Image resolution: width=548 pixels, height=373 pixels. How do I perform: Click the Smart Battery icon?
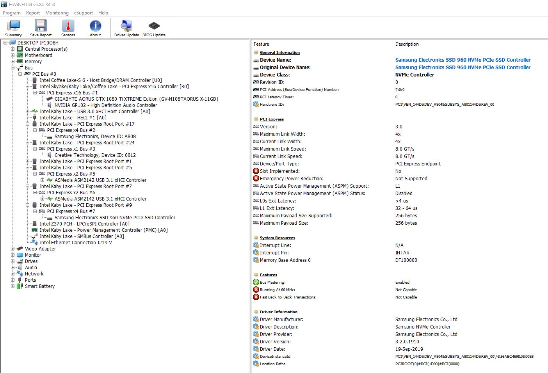pyautogui.click(x=20, y=286)
